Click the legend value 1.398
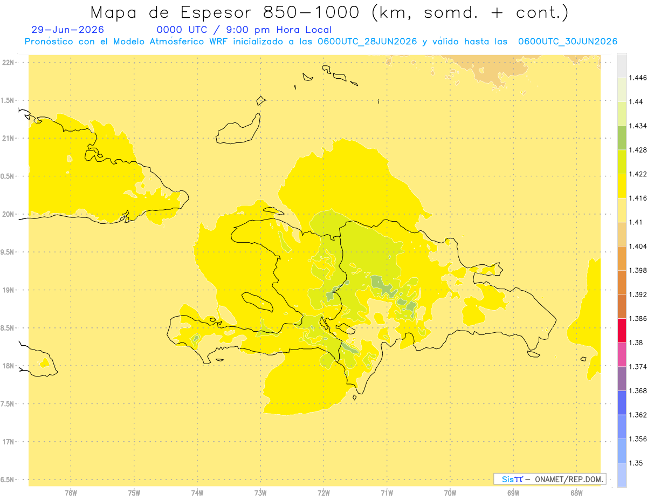The width and height of the screenshot is (647, 500). (637, 270)
